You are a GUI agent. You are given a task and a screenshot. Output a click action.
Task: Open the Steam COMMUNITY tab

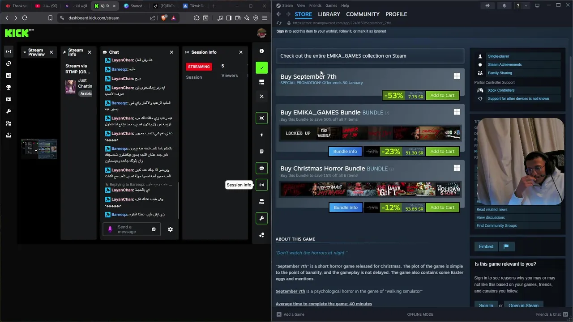363,14
